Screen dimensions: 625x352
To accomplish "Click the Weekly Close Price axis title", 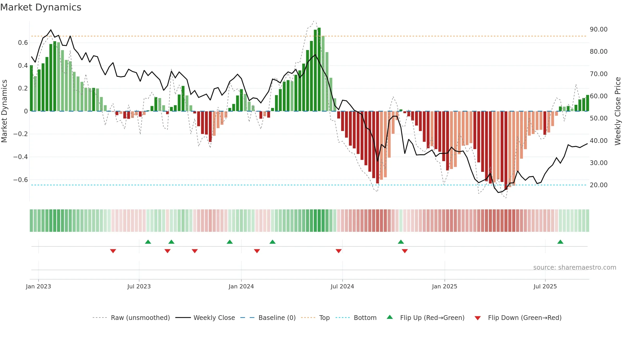I will [x=618, y=111].
